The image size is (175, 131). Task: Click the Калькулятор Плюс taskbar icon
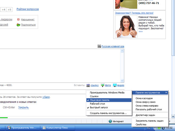coord(44,128)
